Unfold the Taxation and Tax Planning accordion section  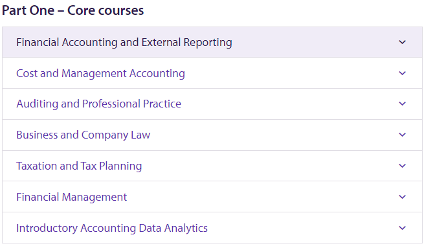click(x=212, y=166)
